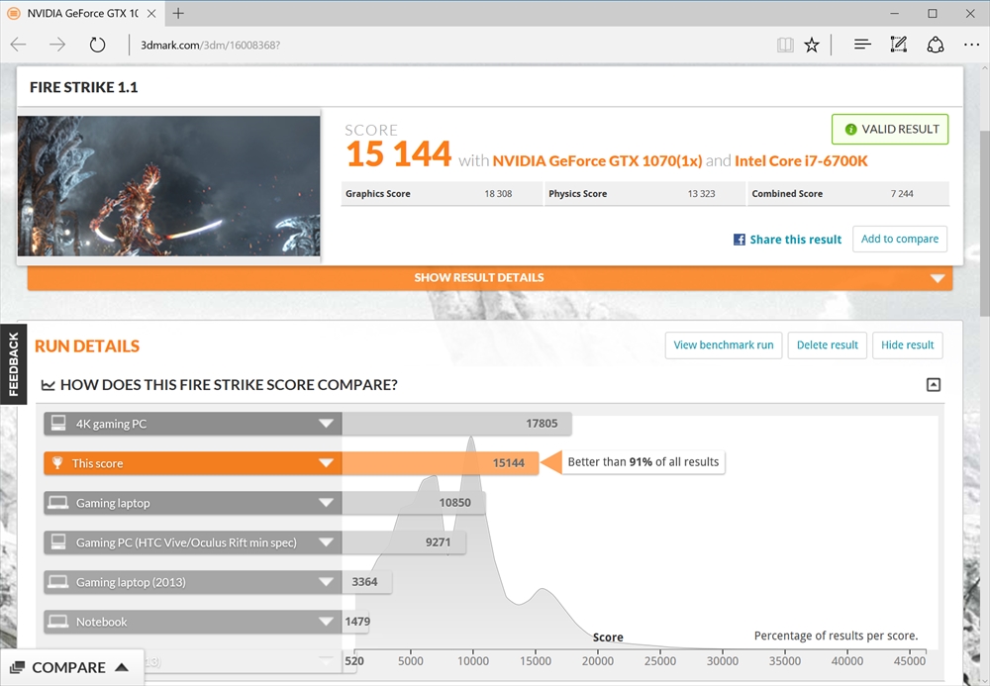Open the Feedback side tab
This screenshot has width=990, height=686.
point(13,364)
